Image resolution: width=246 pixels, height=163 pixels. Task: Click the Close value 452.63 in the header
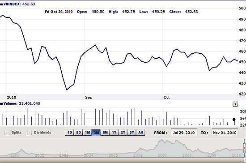[x=191, y=12]
